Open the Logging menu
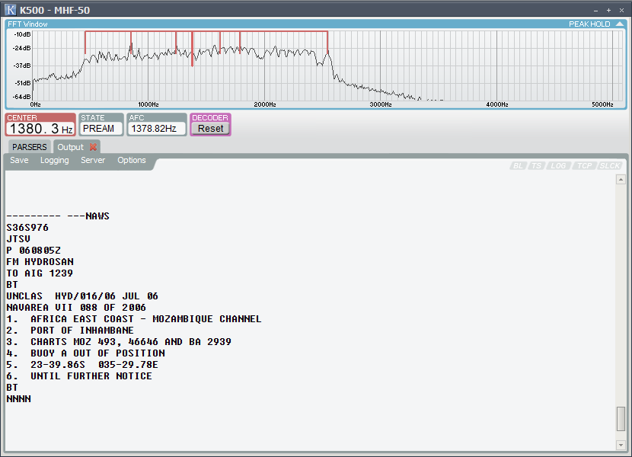The width and height of the screenshot is (632, 457). 54,160
